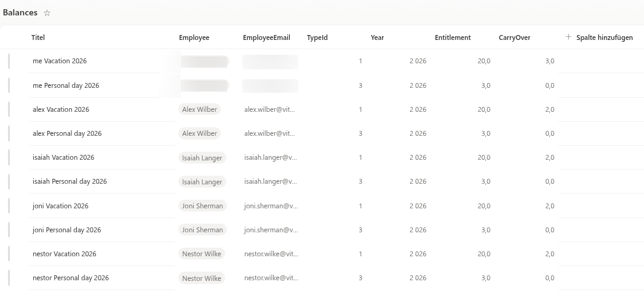Viewport: 644px width, 295px height.
Task: Click Nestor Wilke chip in nestor Vacation row
Action: coord(202,254)
